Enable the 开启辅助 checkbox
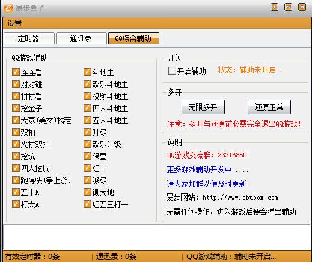 coord(172,71)
